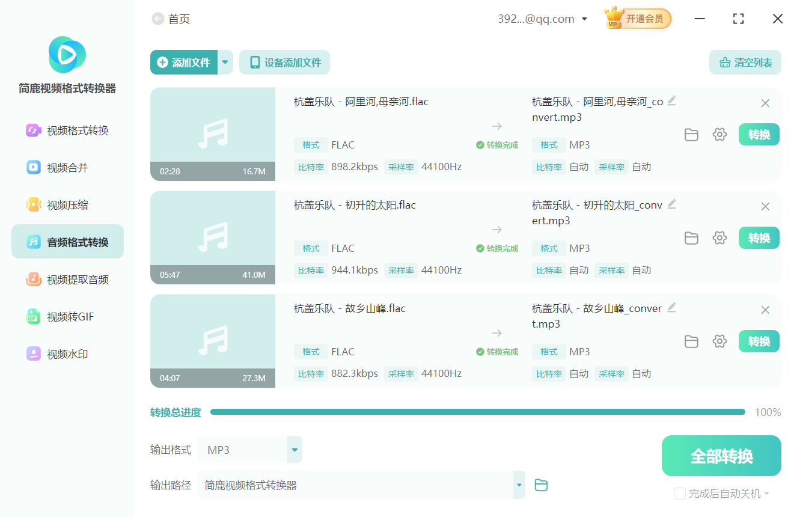
Task: Click 设备添加文件 to add files from device
Action: (284, 62)
